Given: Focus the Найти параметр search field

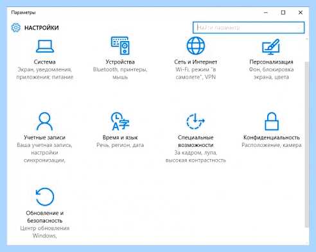Looking at the screenshot, I should tap(249, 28).
